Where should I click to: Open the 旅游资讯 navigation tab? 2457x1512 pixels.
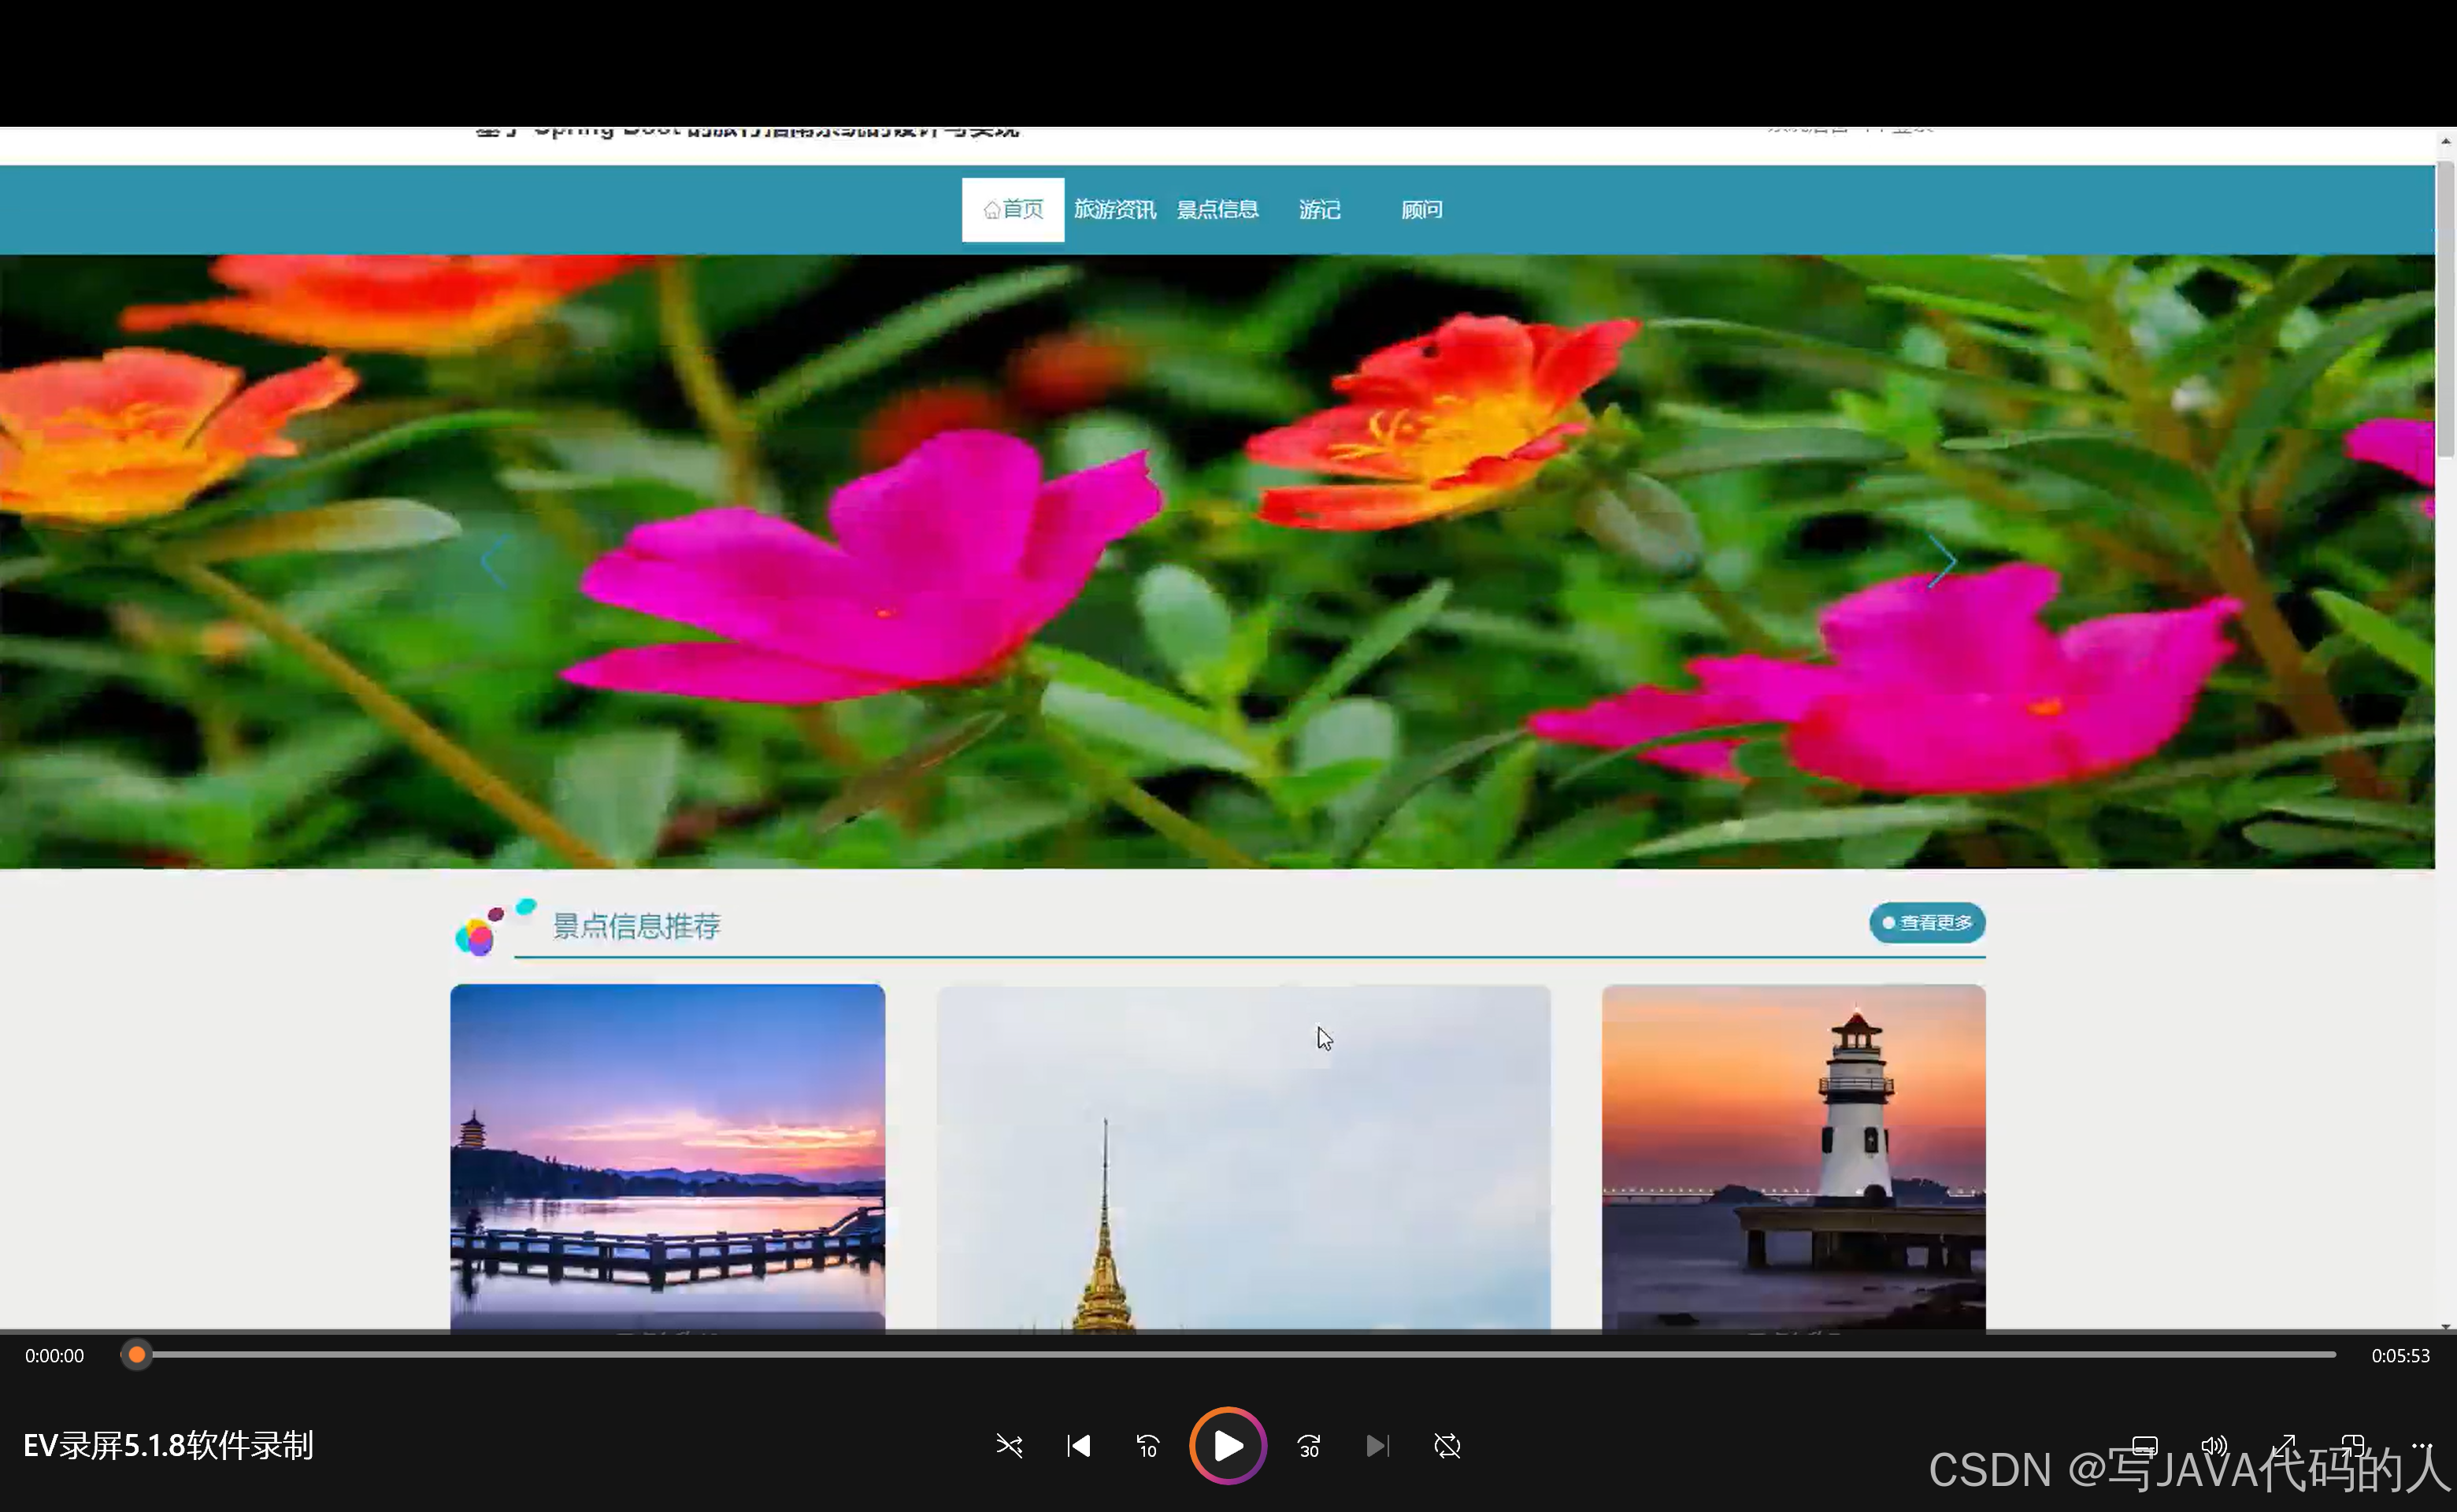pos(1115,210)
